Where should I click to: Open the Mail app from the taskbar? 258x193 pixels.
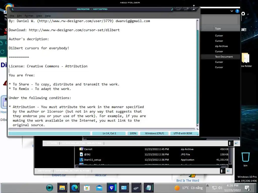99,187
